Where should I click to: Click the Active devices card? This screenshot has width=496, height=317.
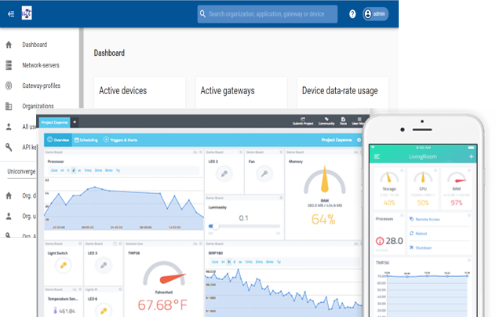(140, 93)
